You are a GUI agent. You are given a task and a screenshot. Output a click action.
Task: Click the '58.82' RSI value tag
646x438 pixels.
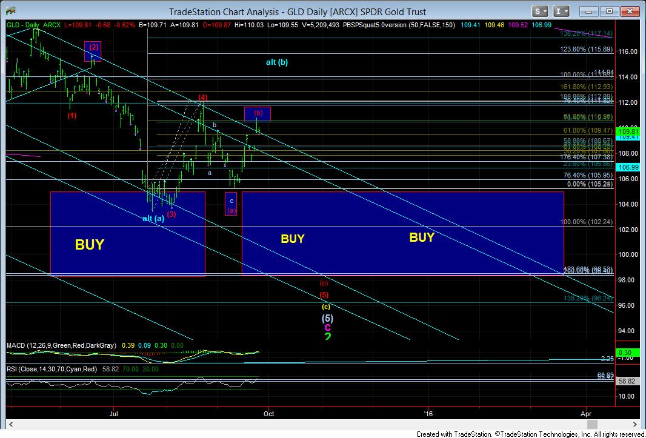[x=627, y=382]
